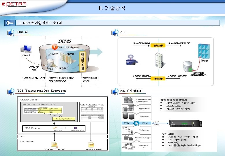This screenshot has height=156, width=225.
Task: Click the encrypted database cylinder icon
Action: coord(188,66)
